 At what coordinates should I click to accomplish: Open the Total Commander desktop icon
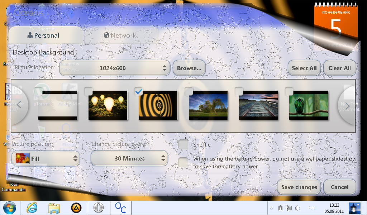pos(14,178)
